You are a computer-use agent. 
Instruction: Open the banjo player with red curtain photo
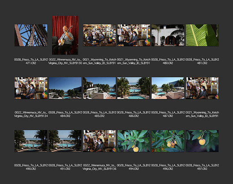click(x=65, y=35)
